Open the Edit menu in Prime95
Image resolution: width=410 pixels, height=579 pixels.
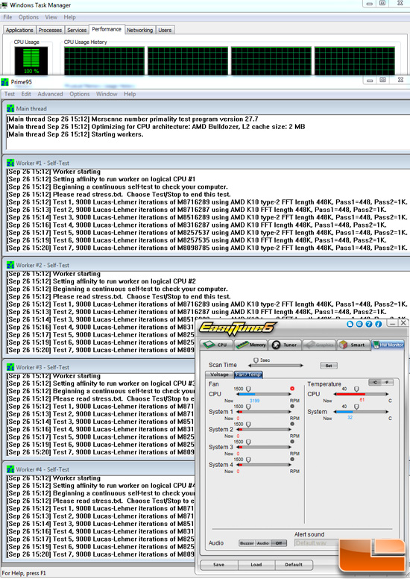point(26,94)
